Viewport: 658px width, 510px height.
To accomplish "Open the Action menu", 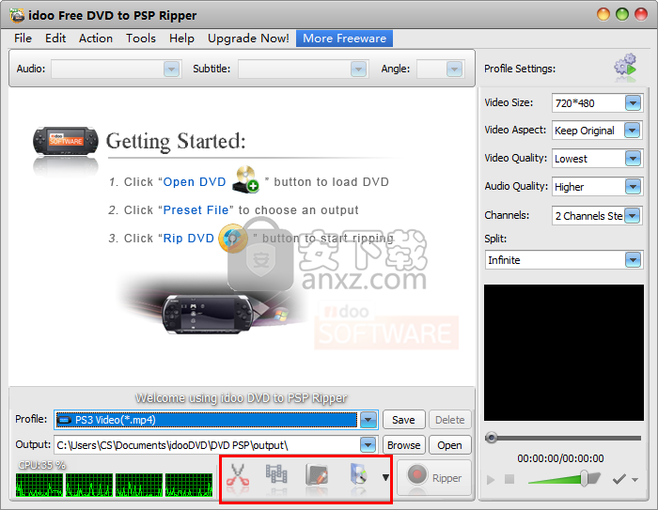I will pos(96,39).
